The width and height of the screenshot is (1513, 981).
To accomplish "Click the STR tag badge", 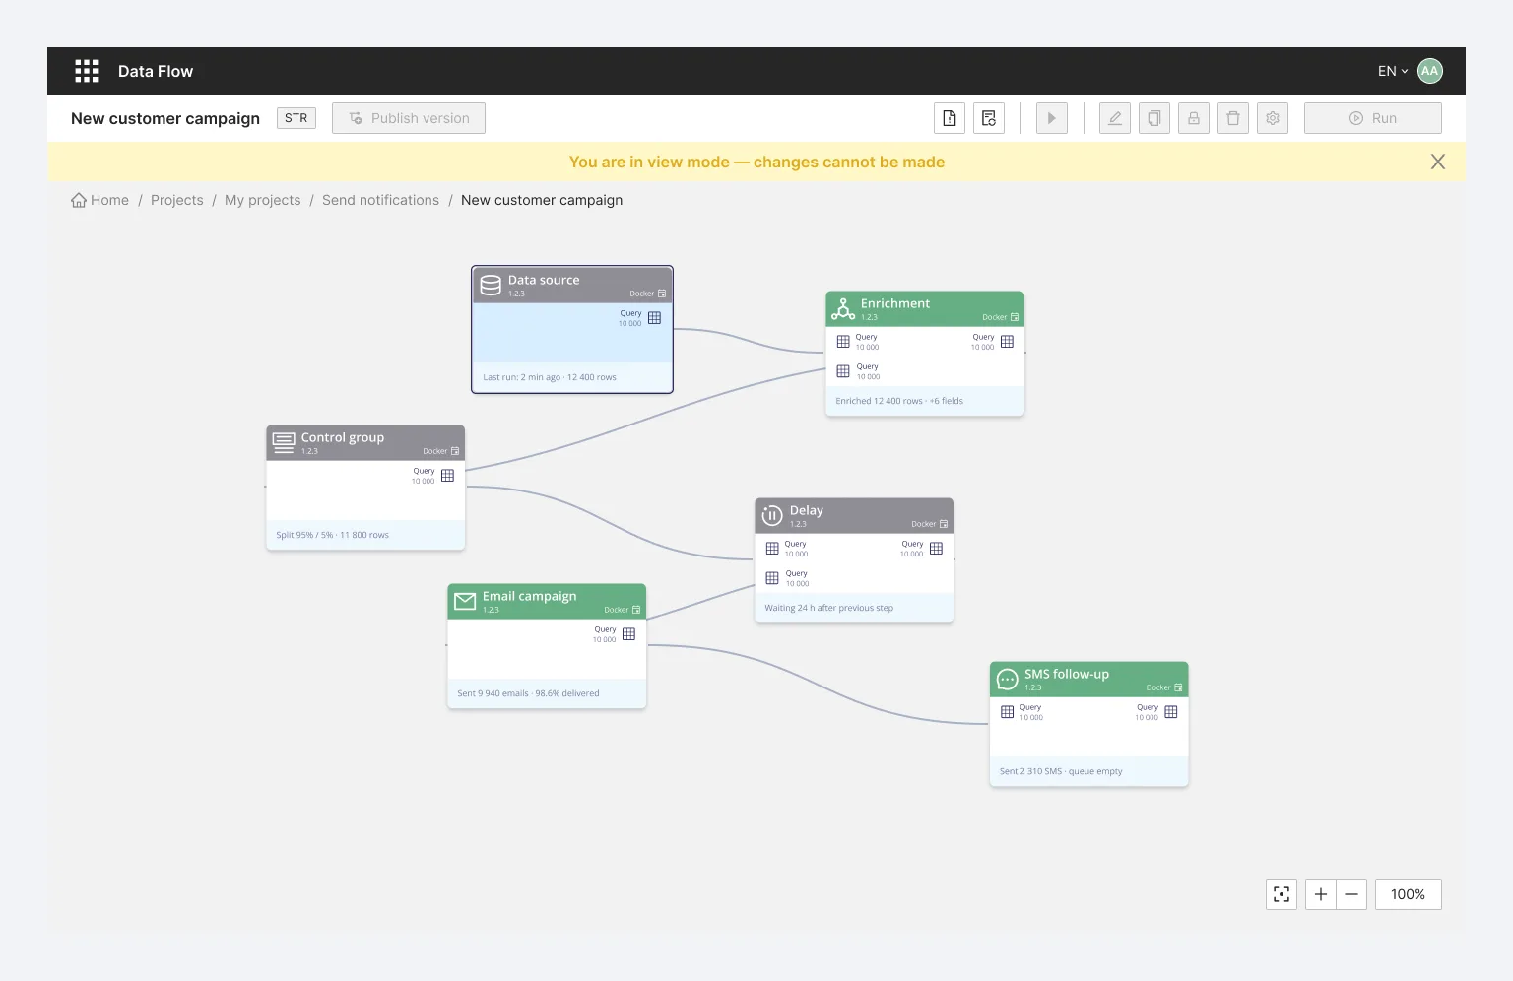I will coord(296,118).
